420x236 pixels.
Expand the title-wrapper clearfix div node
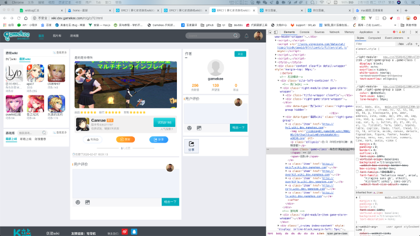[283, 95]
